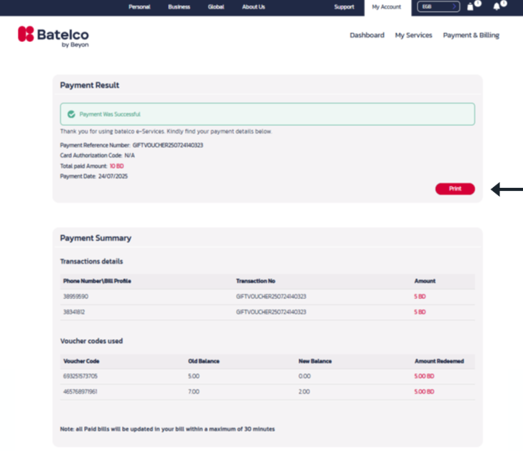Click voucher code 693251573705

coord(80,376)
